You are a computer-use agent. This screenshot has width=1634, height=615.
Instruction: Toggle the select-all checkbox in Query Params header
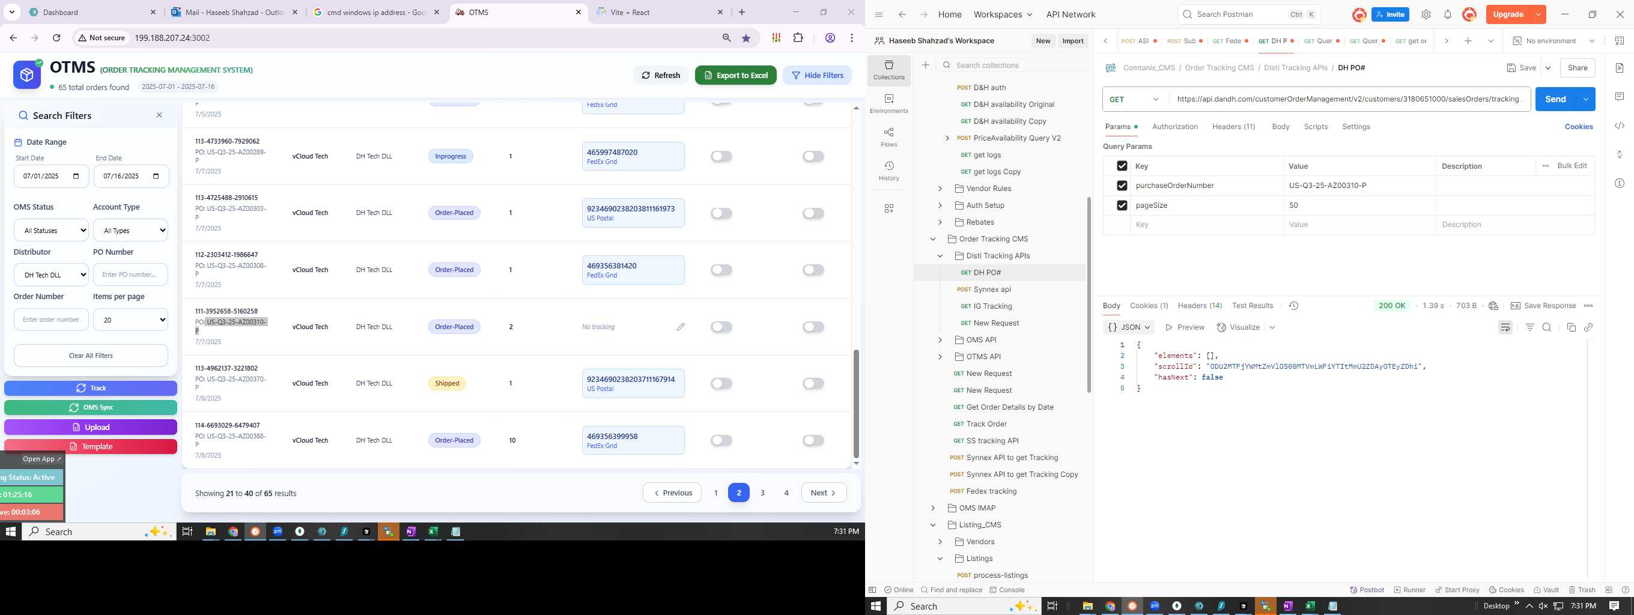coord(1122,166)
